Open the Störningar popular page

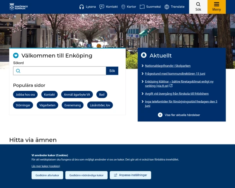(23, 105)
